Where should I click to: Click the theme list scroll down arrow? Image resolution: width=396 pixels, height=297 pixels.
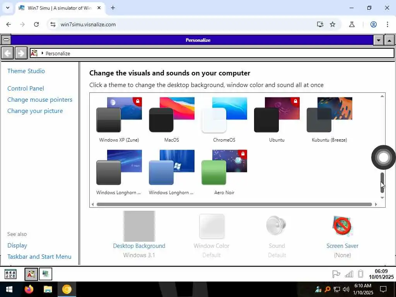(382, 198)
